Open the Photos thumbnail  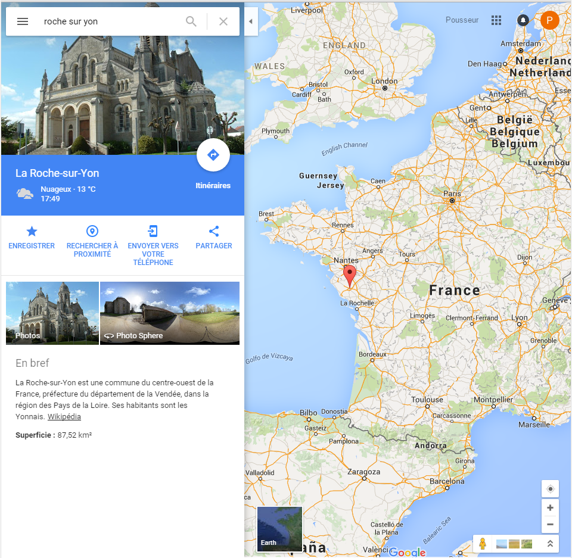[x=52, y=313]
